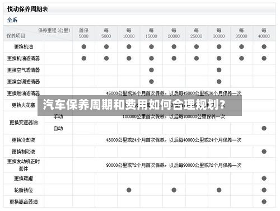
Task: Click the 轮胎换位 dot under 每 20000
Action: 174,190
